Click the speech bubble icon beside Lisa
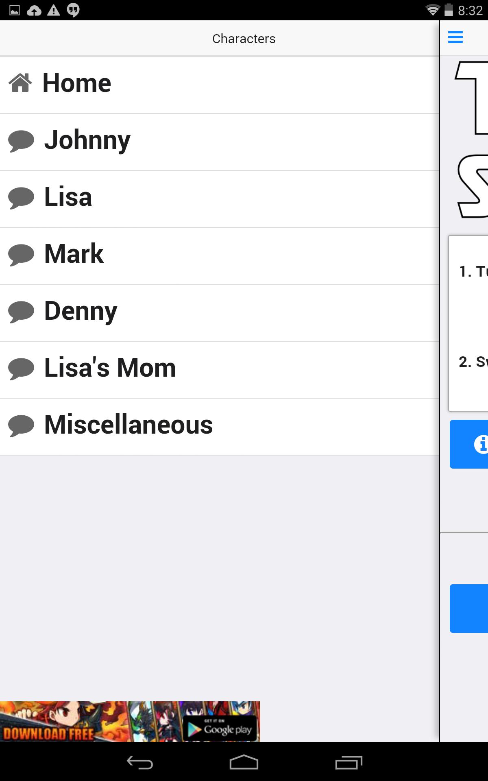Image resolution: width=488 pixels, height=781 pixels. point(21,198)
